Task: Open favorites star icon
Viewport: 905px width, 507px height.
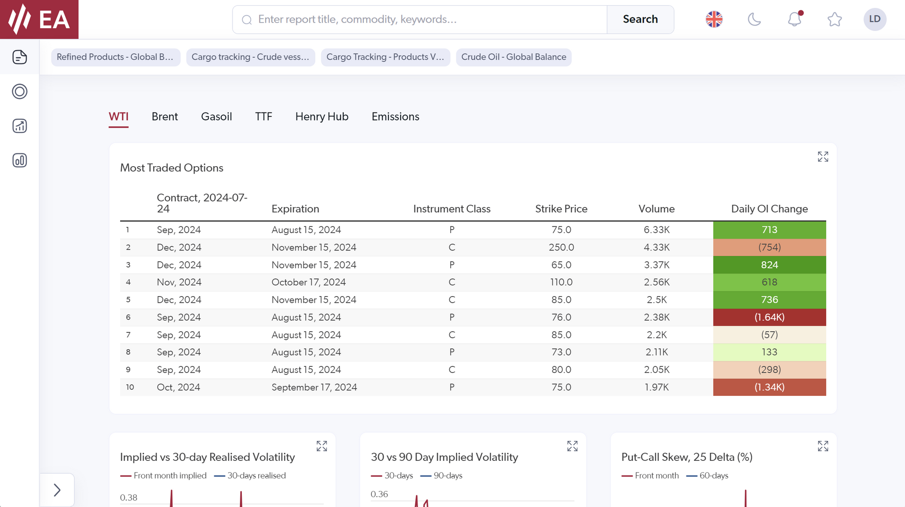Action: (x=834, y=19)
